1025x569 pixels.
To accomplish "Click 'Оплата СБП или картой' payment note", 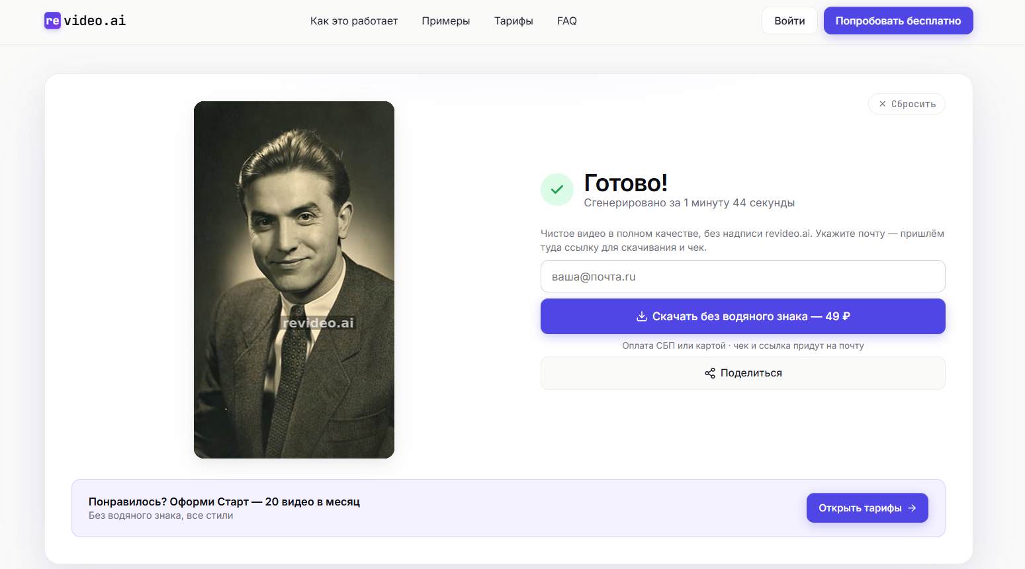I will click(x=742, y=345).
